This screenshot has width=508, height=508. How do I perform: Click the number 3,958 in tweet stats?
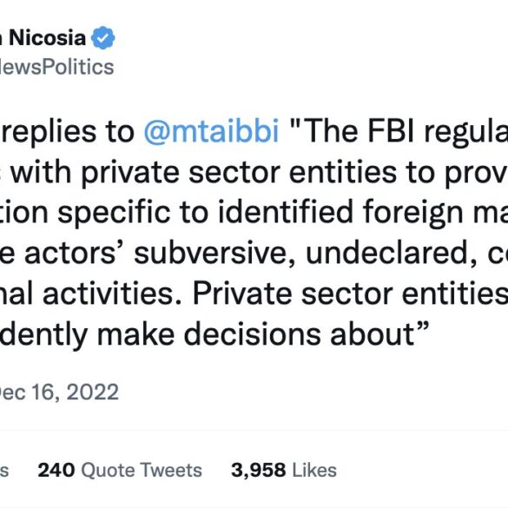click(259, 471)
